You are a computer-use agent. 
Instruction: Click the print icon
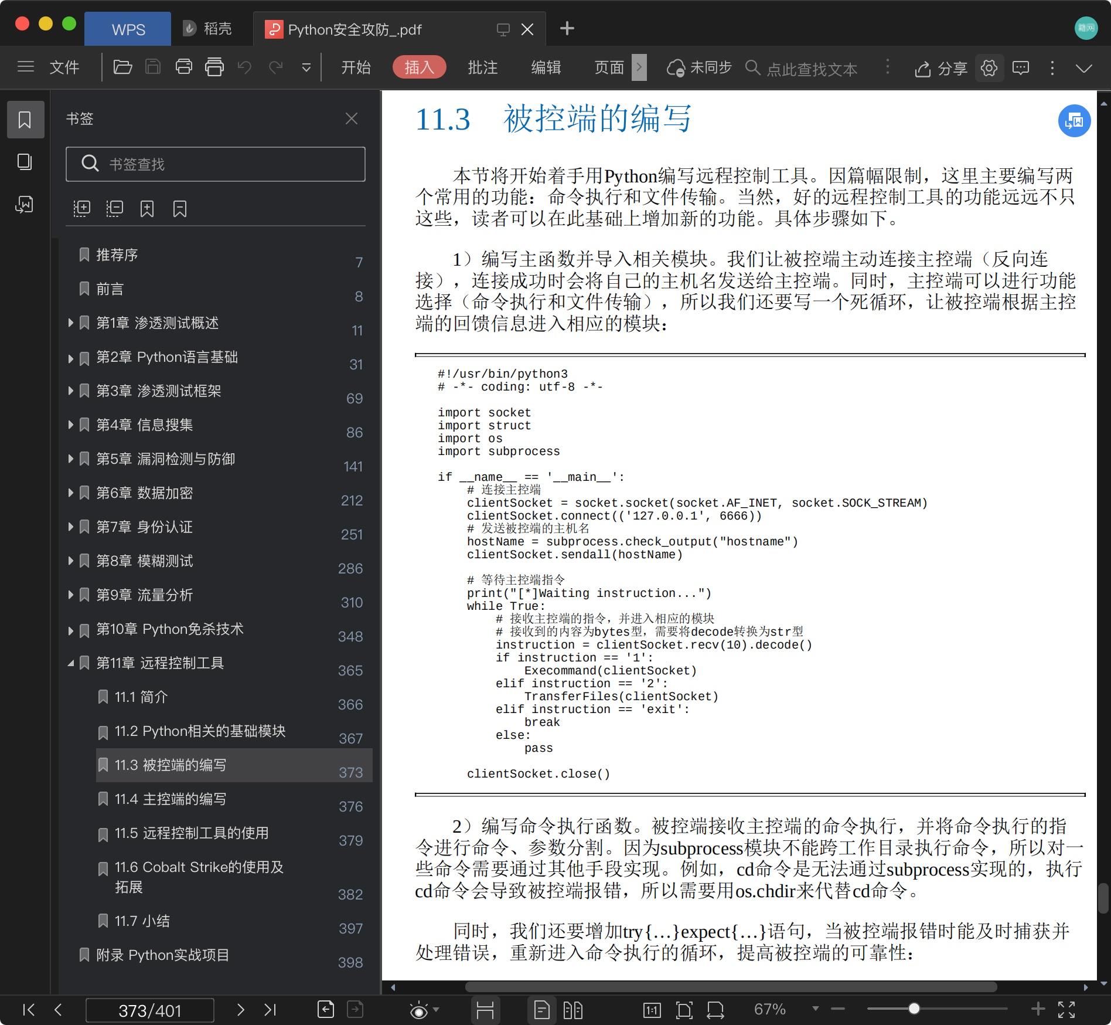click(184, 67)
